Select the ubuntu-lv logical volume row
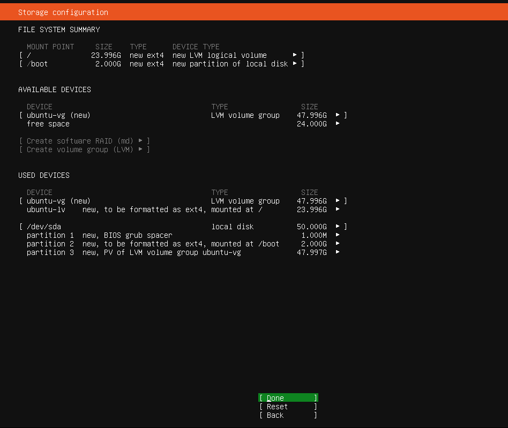 [x=183, y=209]
